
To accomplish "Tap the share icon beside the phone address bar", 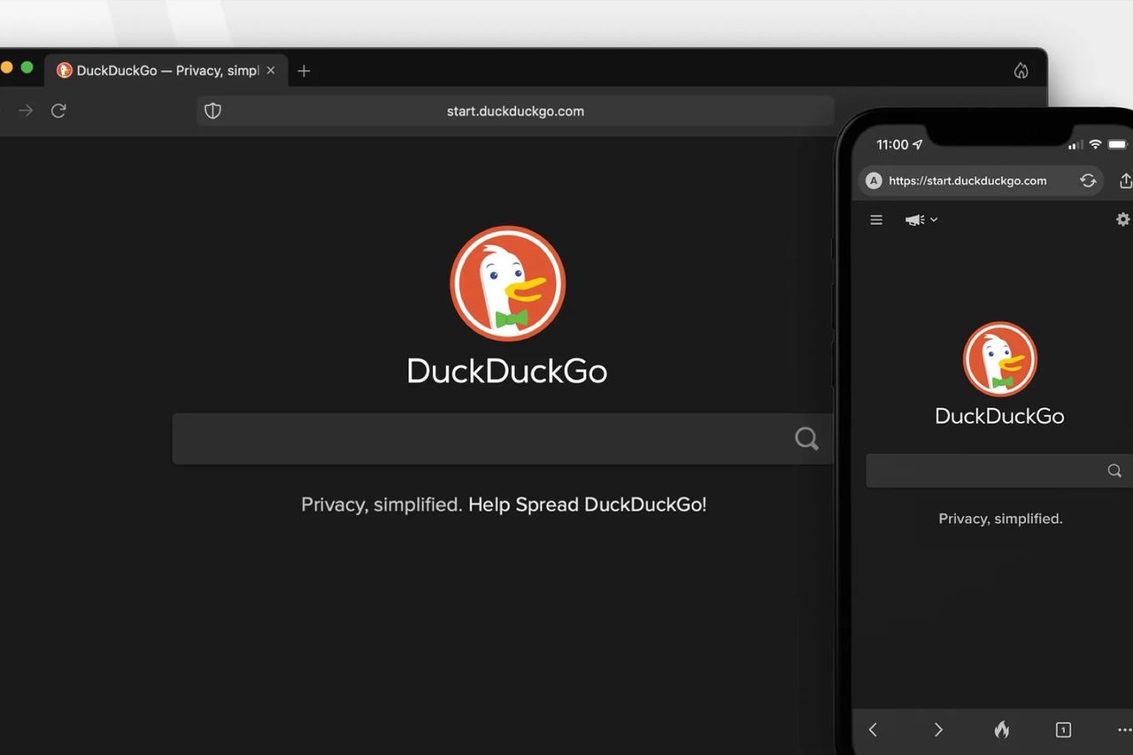I will point(1125,181).
